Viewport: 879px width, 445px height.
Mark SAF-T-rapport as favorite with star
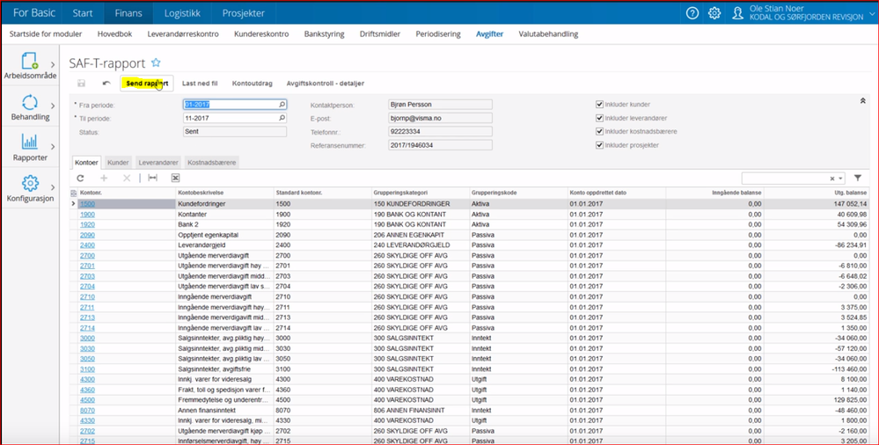pos(156,62)
